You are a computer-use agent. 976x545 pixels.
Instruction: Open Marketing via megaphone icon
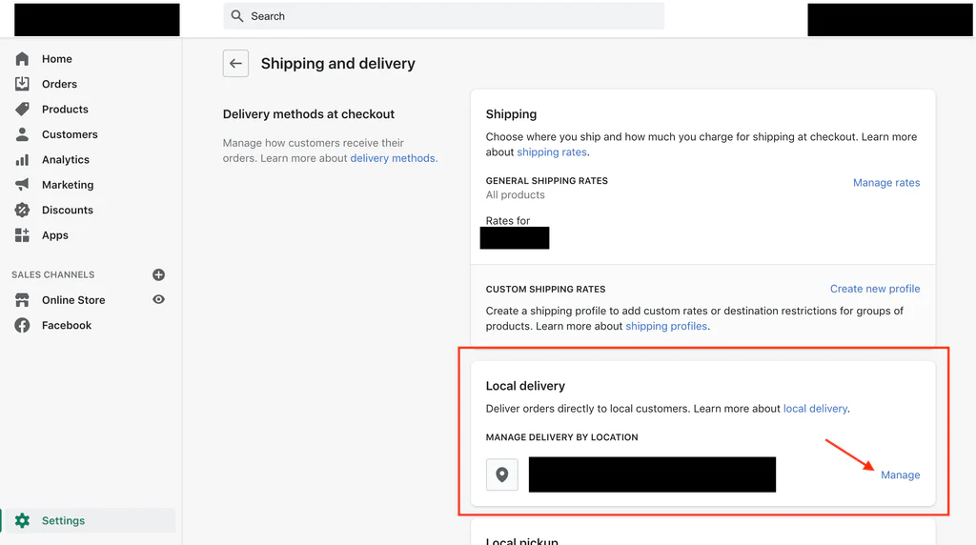(22, 185)
